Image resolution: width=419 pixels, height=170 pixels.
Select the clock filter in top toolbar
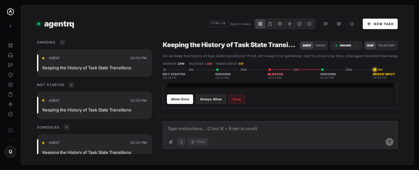(309, 24)
